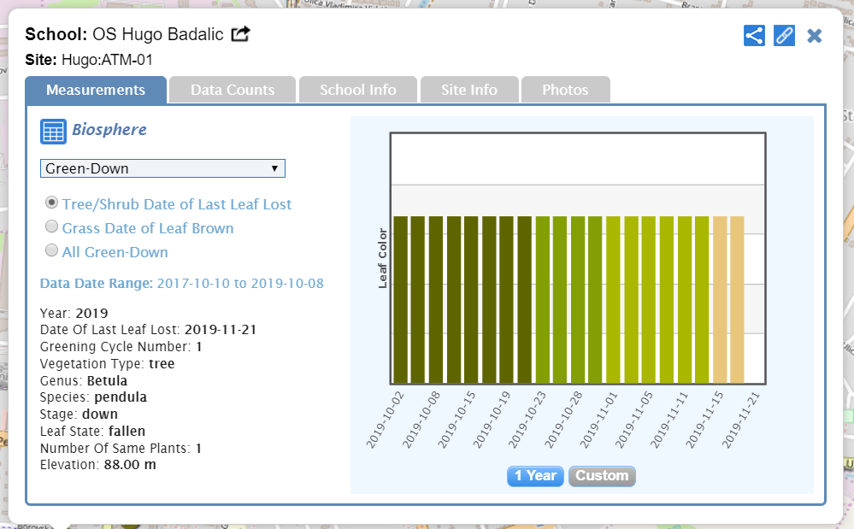The height and width of the screenshot is (529, 854).
Task: Select Grass Date of Leaf Brown option
Action: (x=52, y=227)
